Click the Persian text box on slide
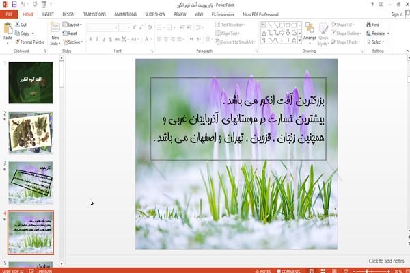The width and height of the screenshot is (410, 273). point(238,118)
